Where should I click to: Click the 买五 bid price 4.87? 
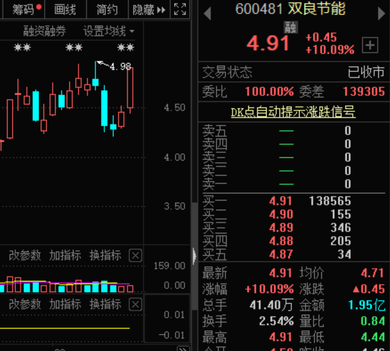[x=281, y=254]
